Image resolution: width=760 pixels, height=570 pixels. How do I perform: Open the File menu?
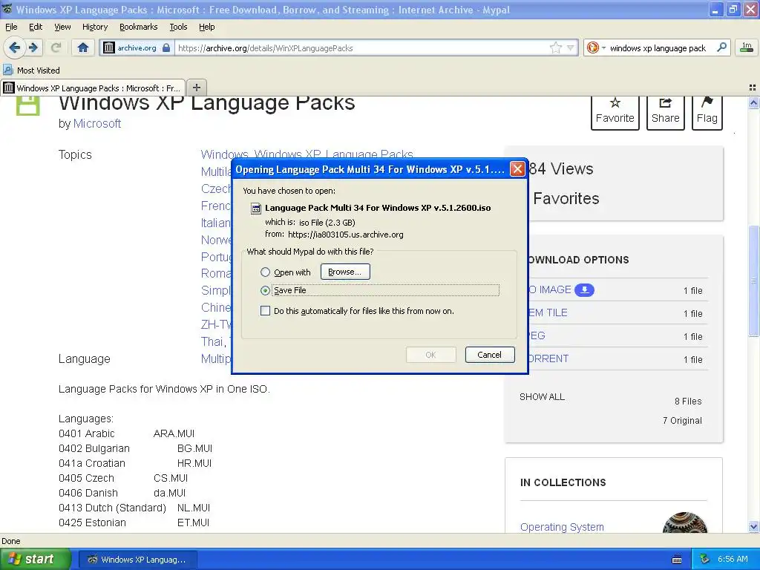[x=11, y=27]
